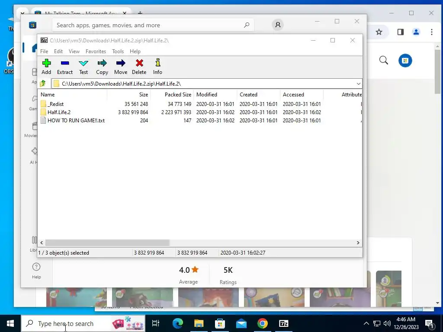The height and width of the screenshot is (332, 443).
Task: Open Task View from the taskbar
Action: (x=156, y=323)
